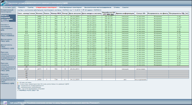Click launch date '17.06.2018' cell
This screenshot has width=192, height=105.
click(x=75, y=25)
